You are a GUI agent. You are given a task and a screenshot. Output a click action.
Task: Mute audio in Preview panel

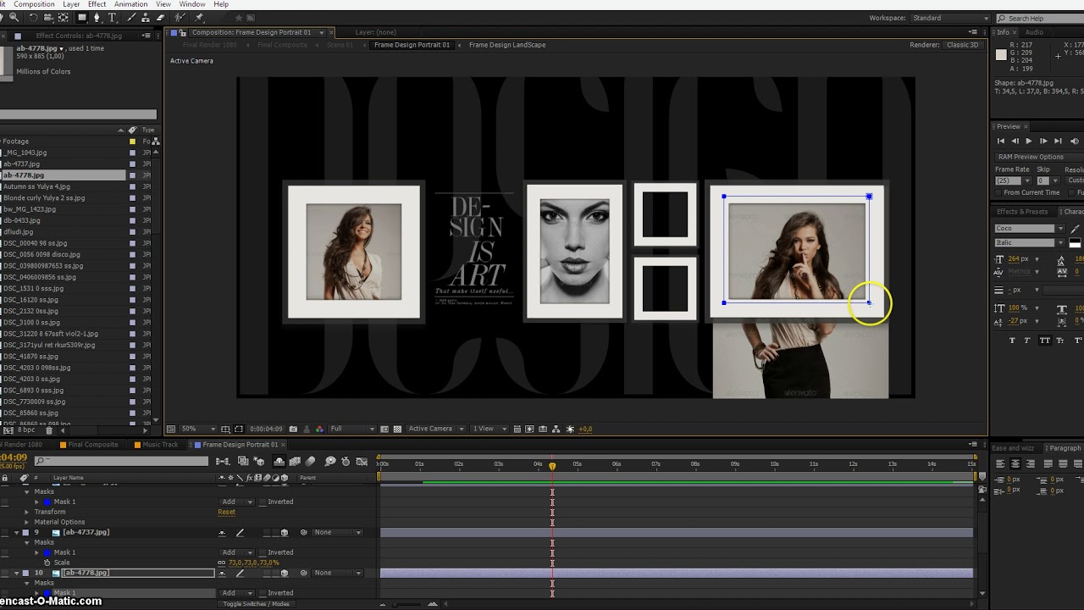[1074, 141]
